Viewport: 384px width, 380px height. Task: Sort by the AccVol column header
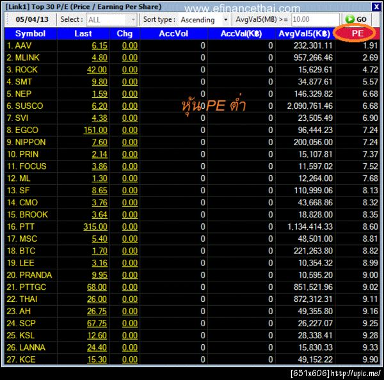pos(173,33)
